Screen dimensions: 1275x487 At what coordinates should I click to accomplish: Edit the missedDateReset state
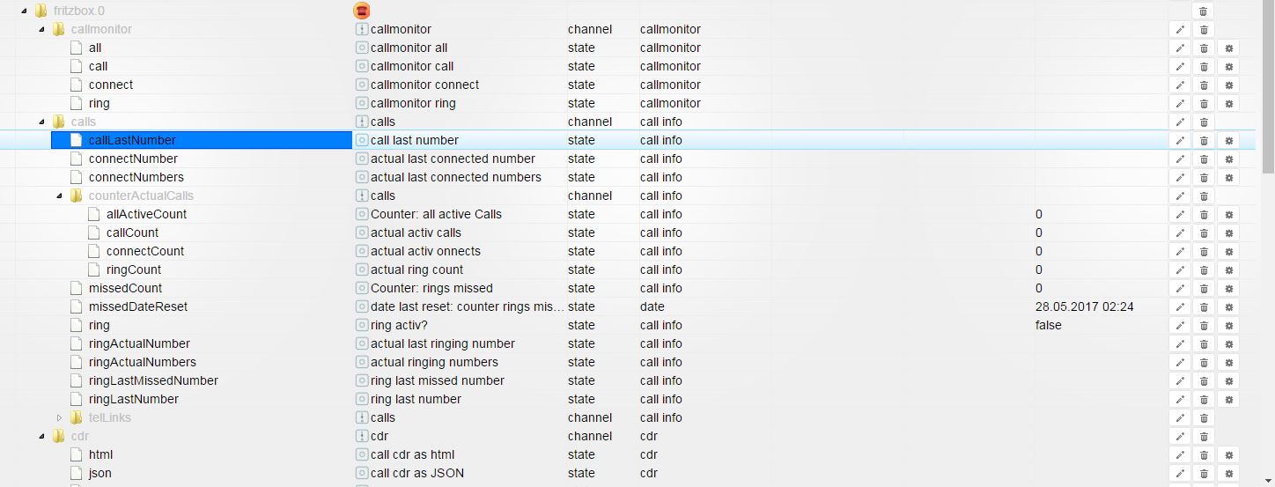[1180, 306]
